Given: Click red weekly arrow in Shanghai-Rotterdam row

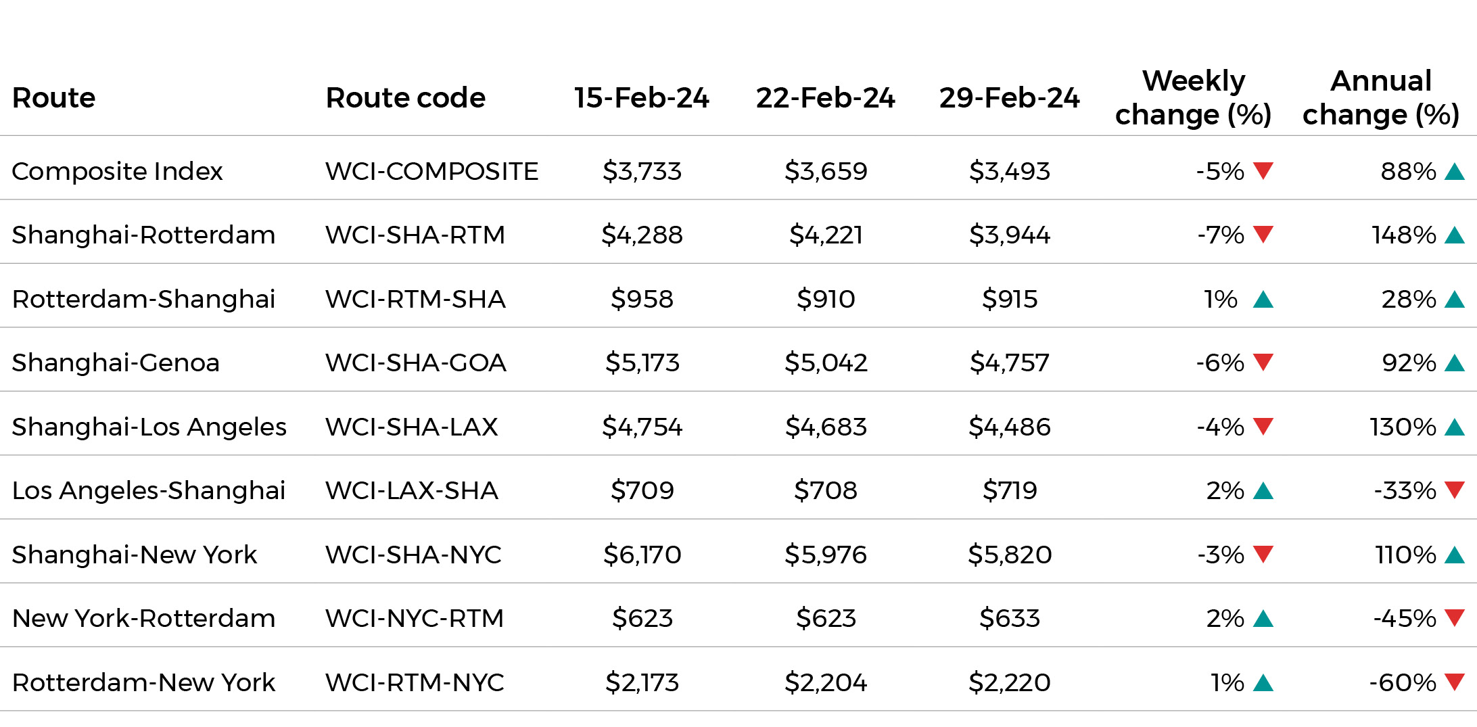Looking at the screenshot, I should coord(1263,234).
